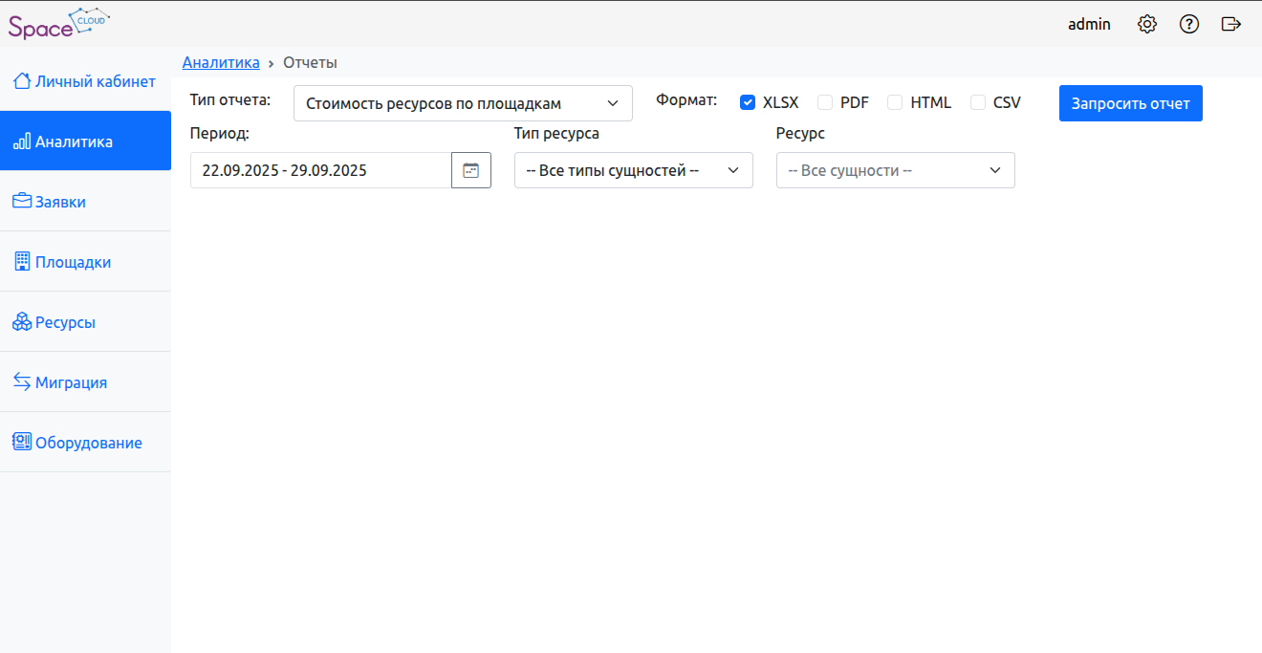Click the briefcase icon beside Заявки
The height and width of the screenshot is (653, 1262).
[21, 202]
